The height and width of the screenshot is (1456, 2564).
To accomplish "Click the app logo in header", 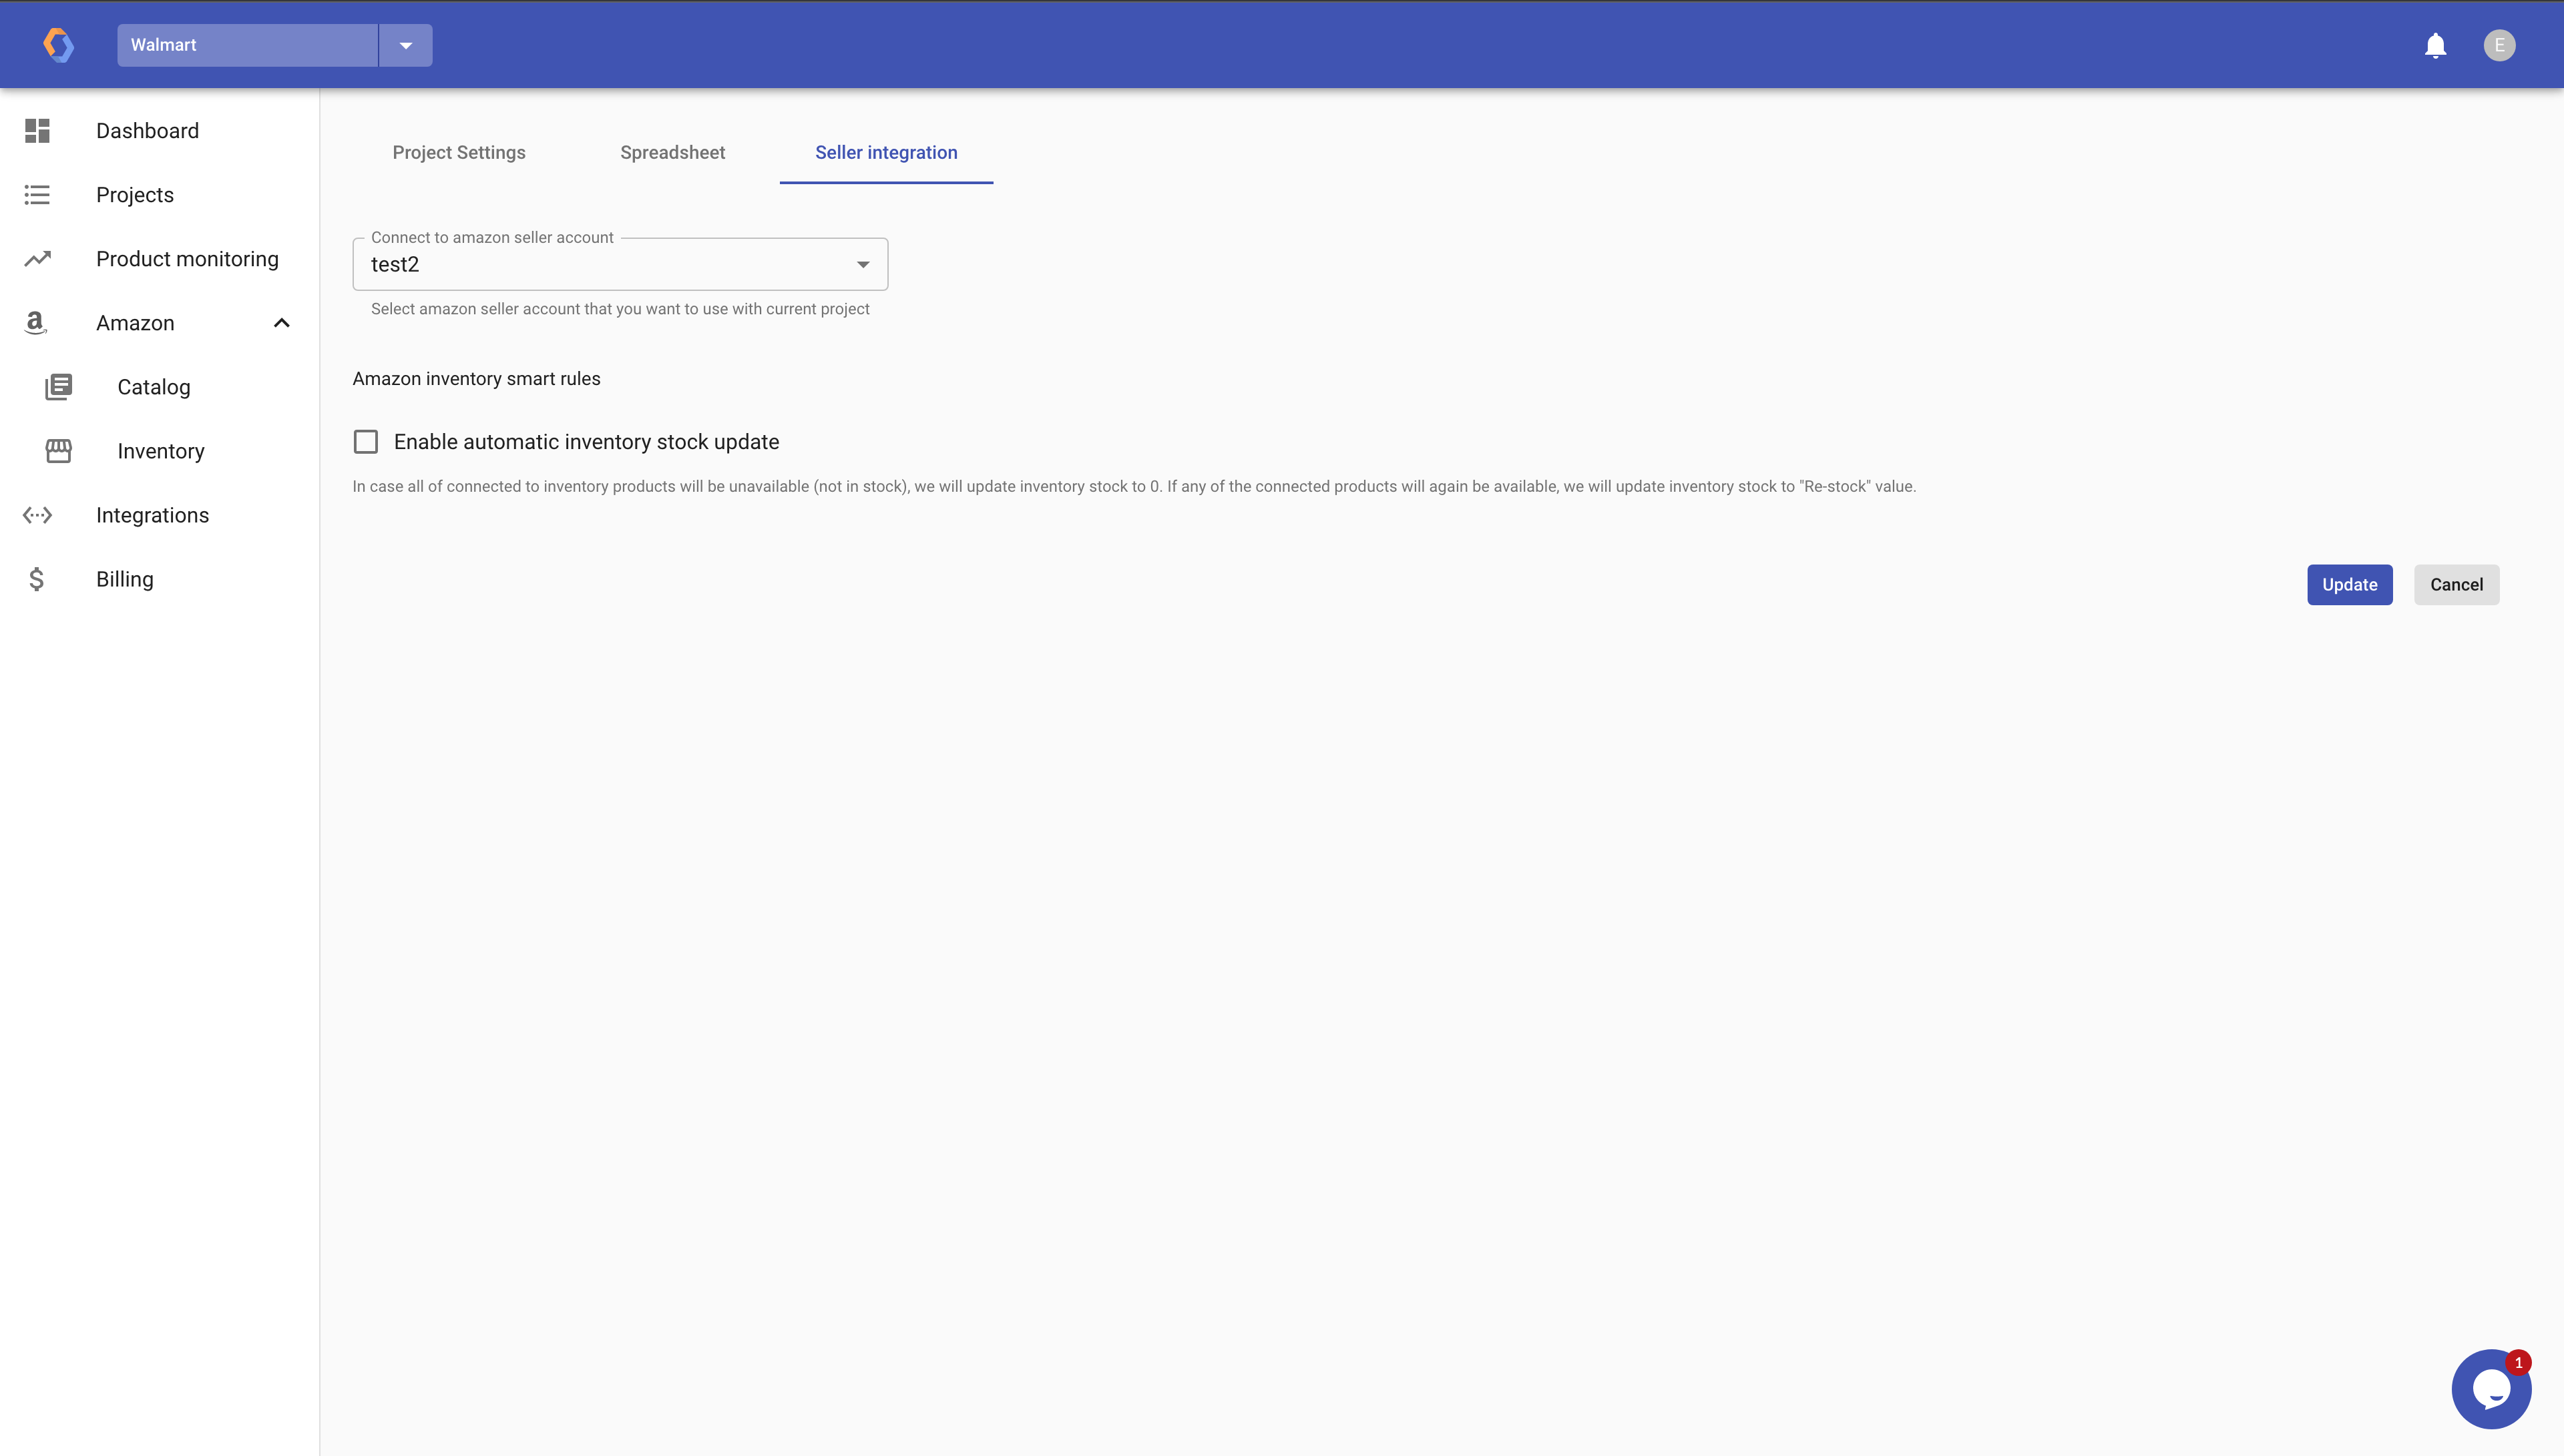I will 58,45.
